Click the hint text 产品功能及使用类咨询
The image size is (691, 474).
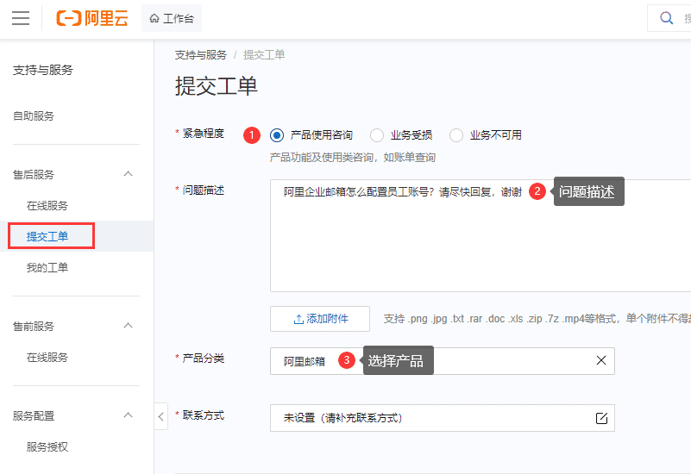(353, 158)
